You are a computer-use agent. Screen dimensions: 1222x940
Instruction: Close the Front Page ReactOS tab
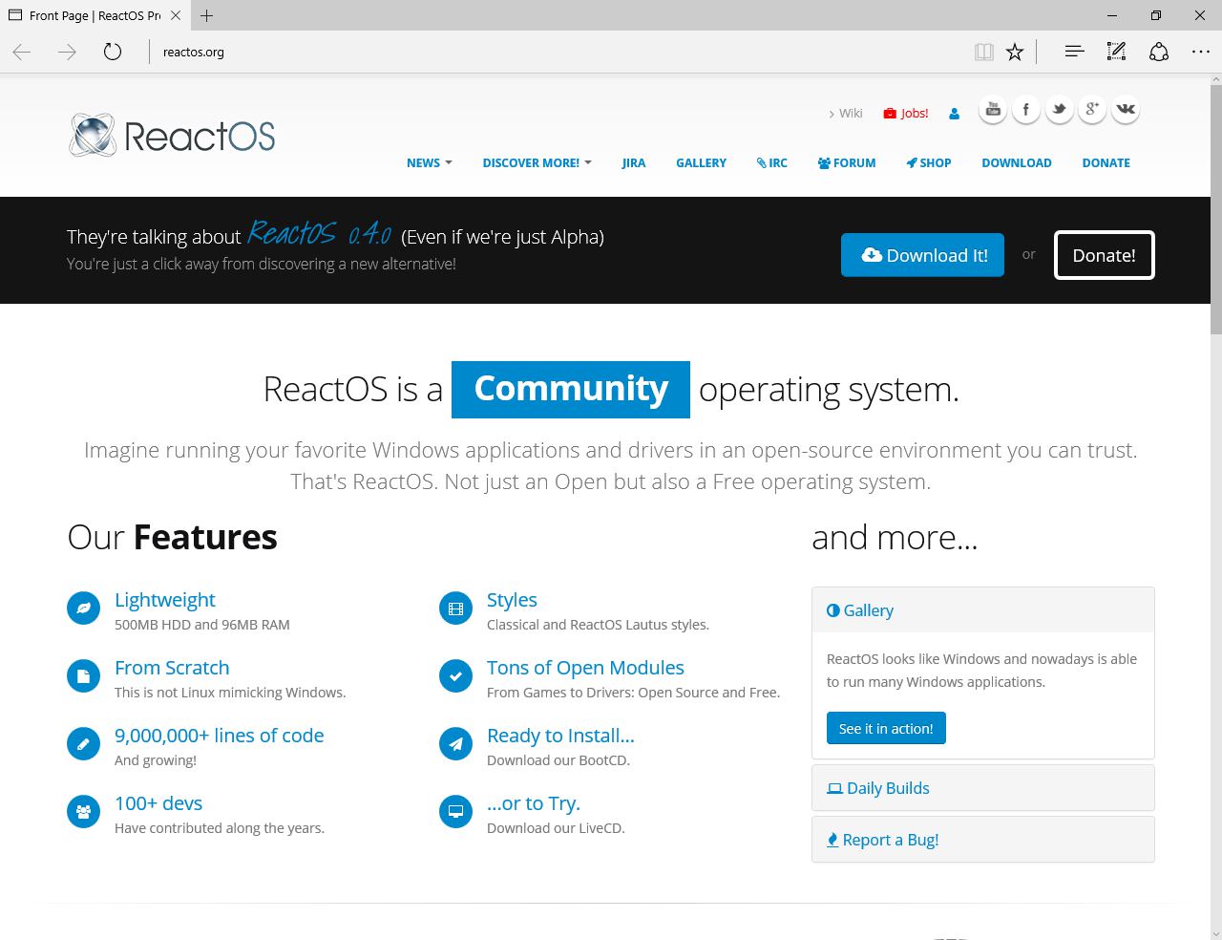[176, 15]
